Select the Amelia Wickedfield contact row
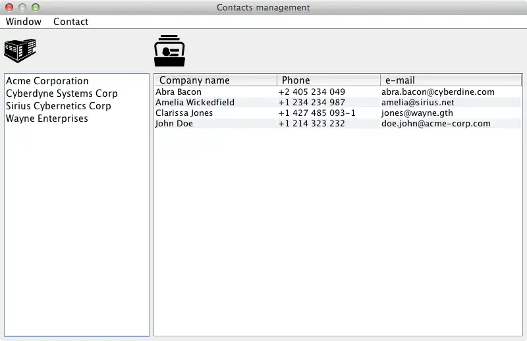 pos(195,103)
